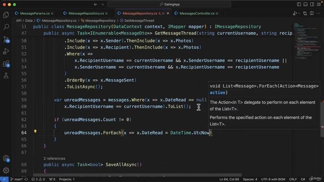Open the GetMessageThread breadcrumb

[x=137, y=21]
